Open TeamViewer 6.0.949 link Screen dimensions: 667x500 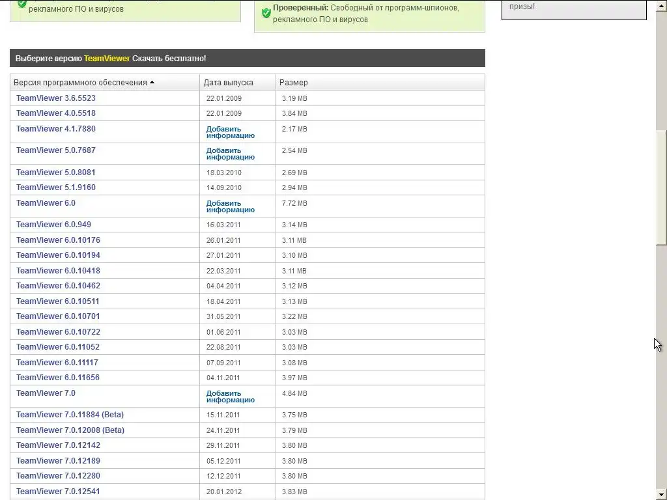pyautogui.click(x=53, y=225)
